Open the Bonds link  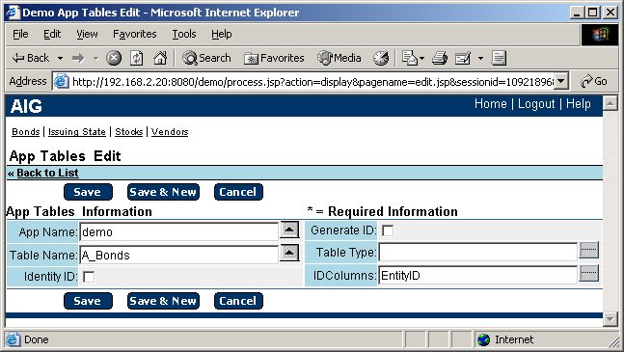[25, 132]
